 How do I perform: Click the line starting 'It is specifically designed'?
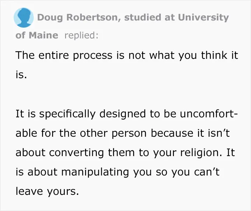(x=127, y=114)
